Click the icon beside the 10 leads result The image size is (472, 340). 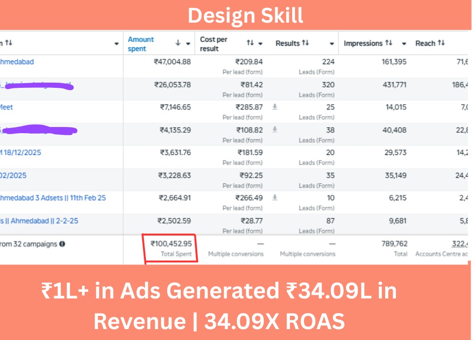(275, 198)
